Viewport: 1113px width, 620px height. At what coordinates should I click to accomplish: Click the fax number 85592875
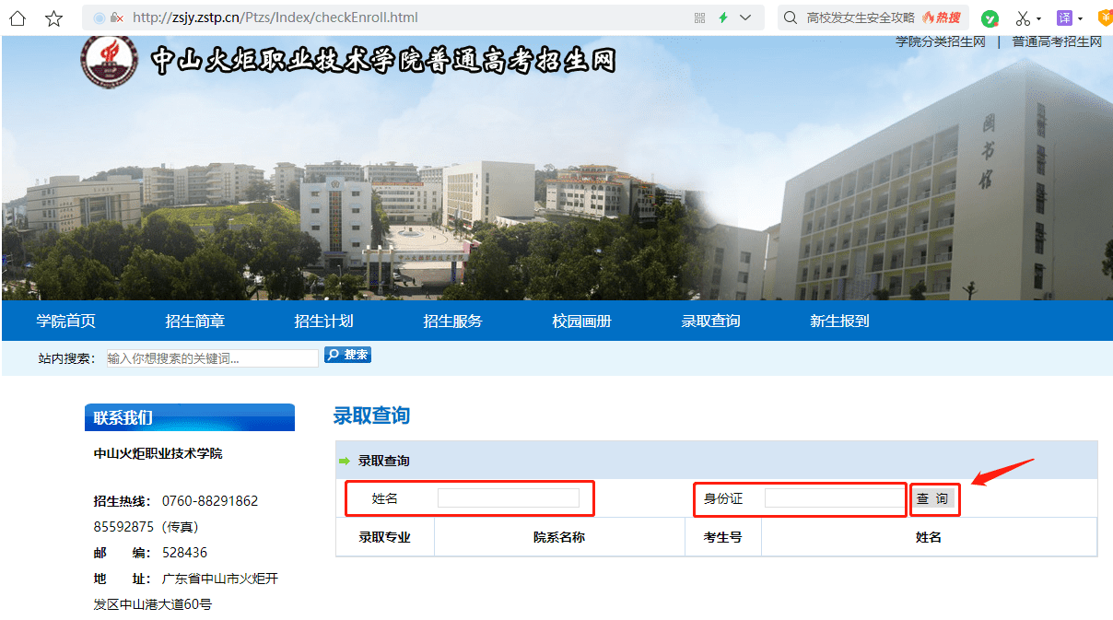[123, 527]
